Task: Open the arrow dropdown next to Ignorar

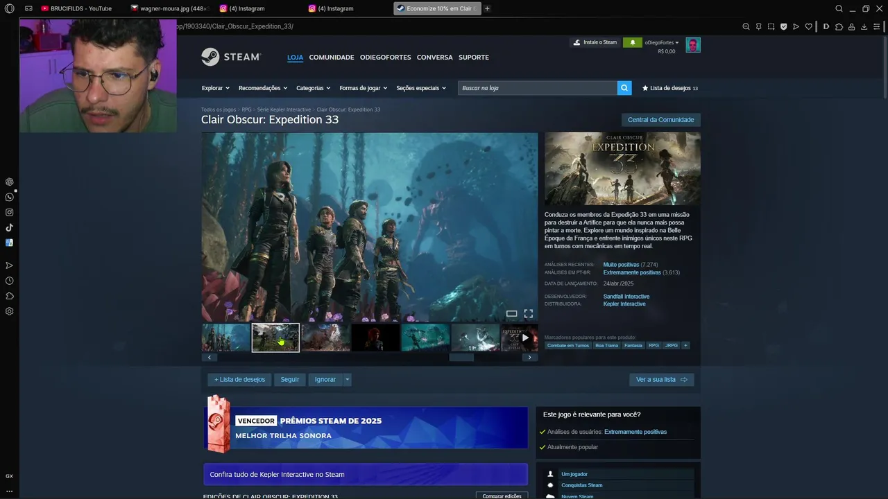Action: coord(347,379)
